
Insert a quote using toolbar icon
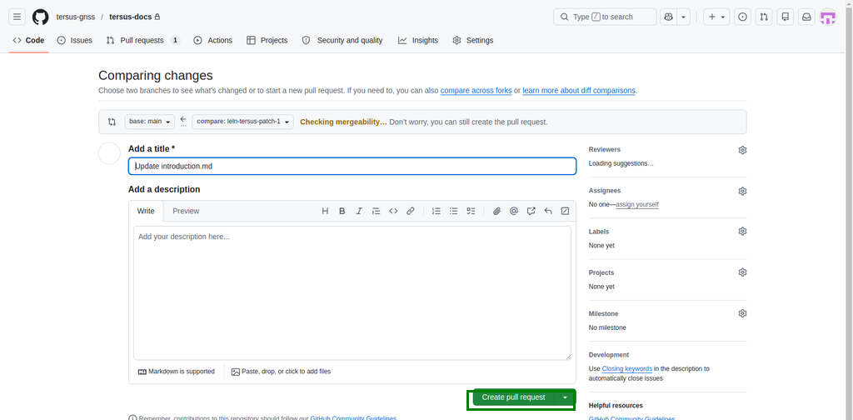pyautogui.click(x=376, y=211)
